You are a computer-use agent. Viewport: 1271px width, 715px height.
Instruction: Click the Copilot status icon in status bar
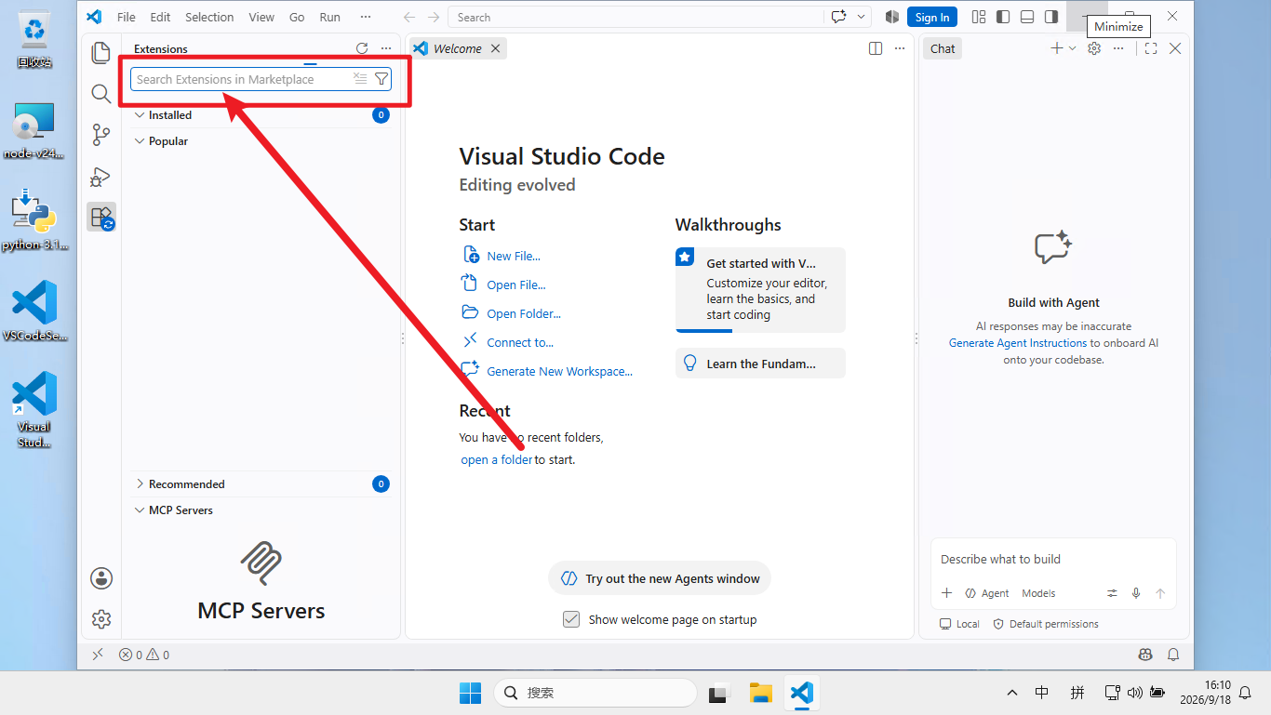[1145, 655]
